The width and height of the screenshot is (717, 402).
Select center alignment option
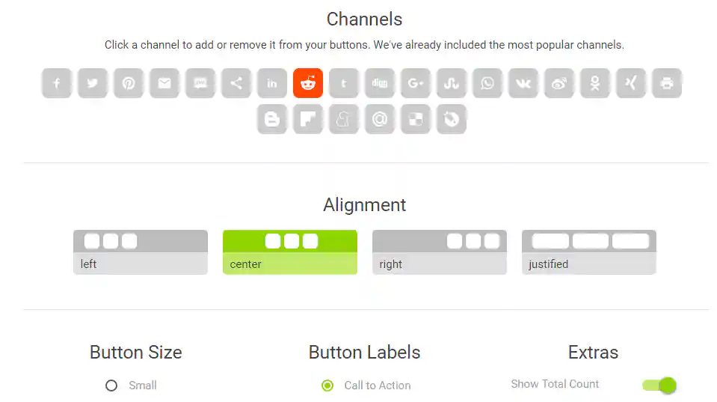point(290,252)
